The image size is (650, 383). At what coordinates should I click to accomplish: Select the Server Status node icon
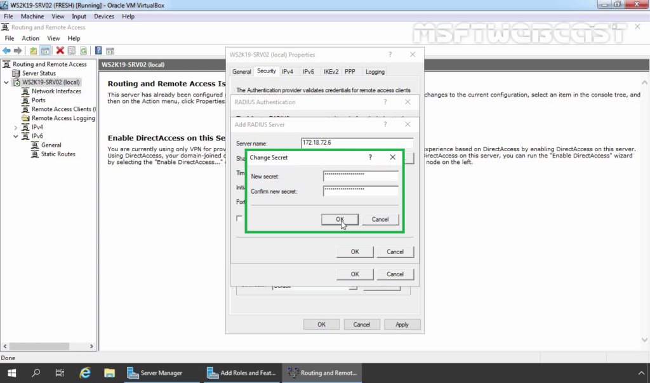pyautogui.click(x=16, y=73)
